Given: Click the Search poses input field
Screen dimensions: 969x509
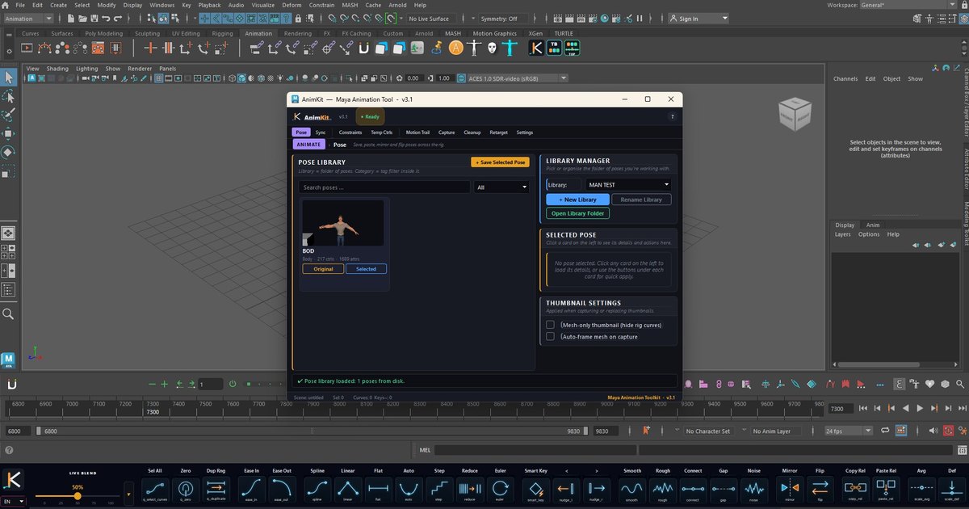Looking at the screenshot, I should [384, 187].
